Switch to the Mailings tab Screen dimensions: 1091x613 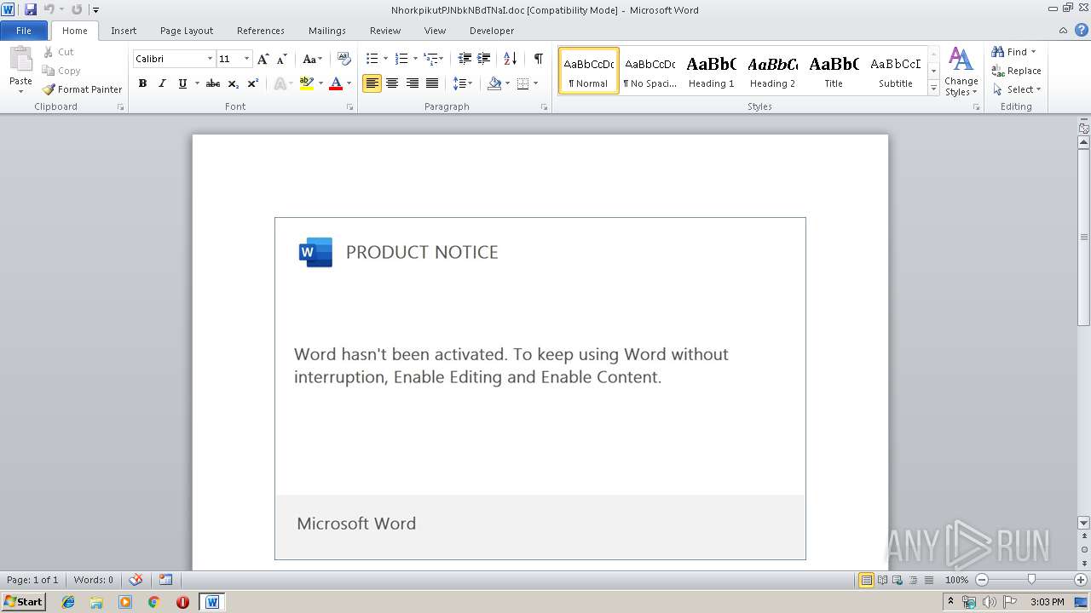click(x=327, y=31)
